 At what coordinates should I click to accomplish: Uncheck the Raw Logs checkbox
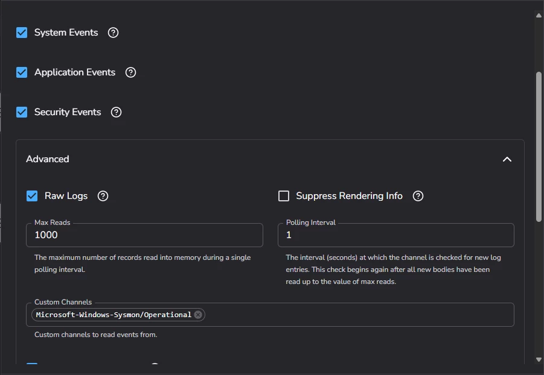click(x=32, y=196)
